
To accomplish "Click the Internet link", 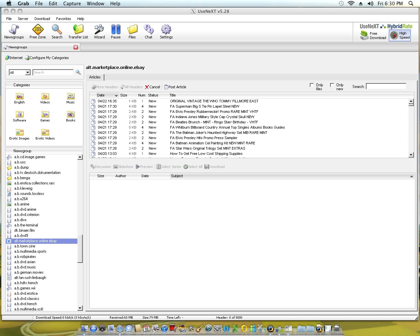I will tap(14, 58).
